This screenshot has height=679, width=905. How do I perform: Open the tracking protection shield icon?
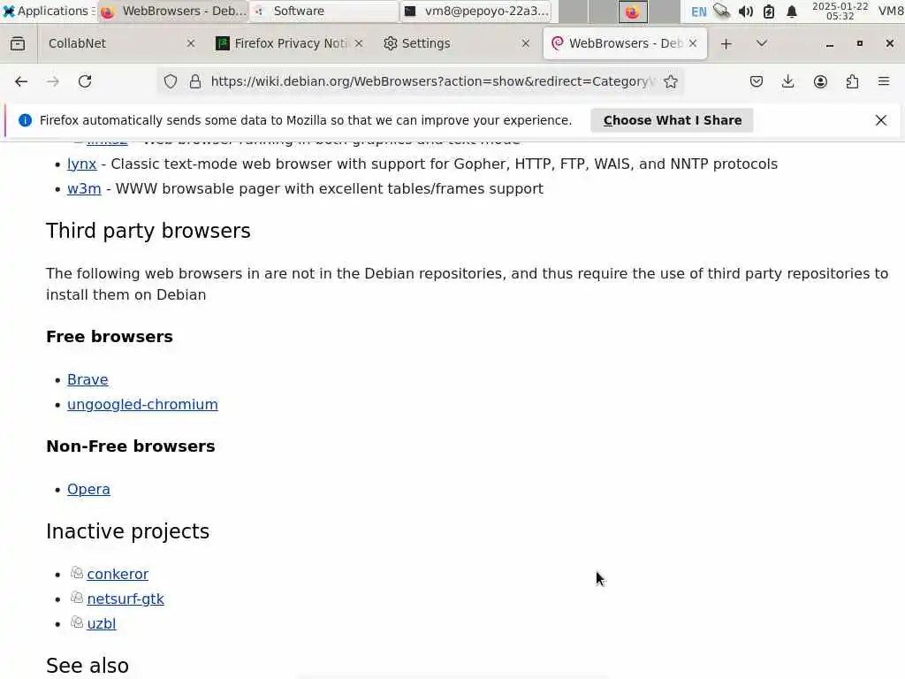(x=171, y=81)
